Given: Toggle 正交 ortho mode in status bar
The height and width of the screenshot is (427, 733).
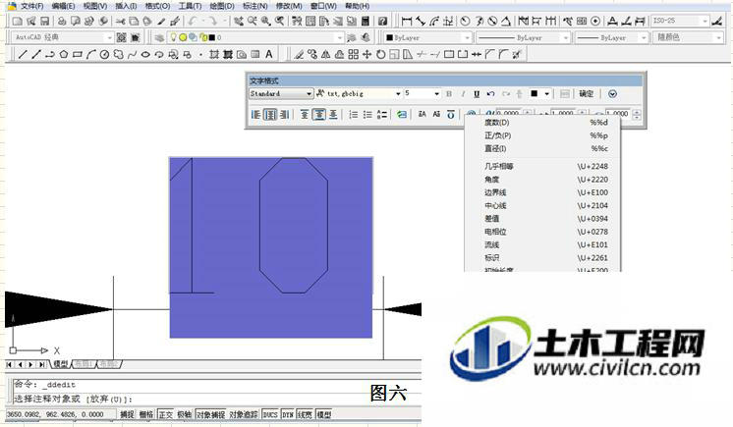Looking at the screenshot, I should click(165, 414).
